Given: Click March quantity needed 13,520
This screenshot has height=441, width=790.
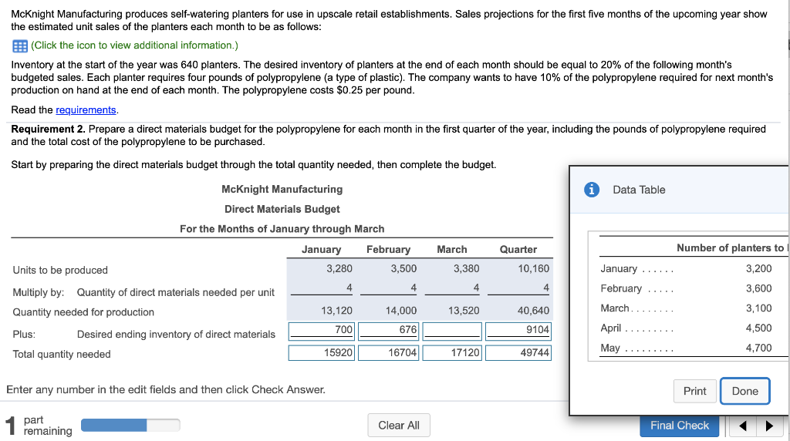Looking at the screenshot, I should click(464, 311).
